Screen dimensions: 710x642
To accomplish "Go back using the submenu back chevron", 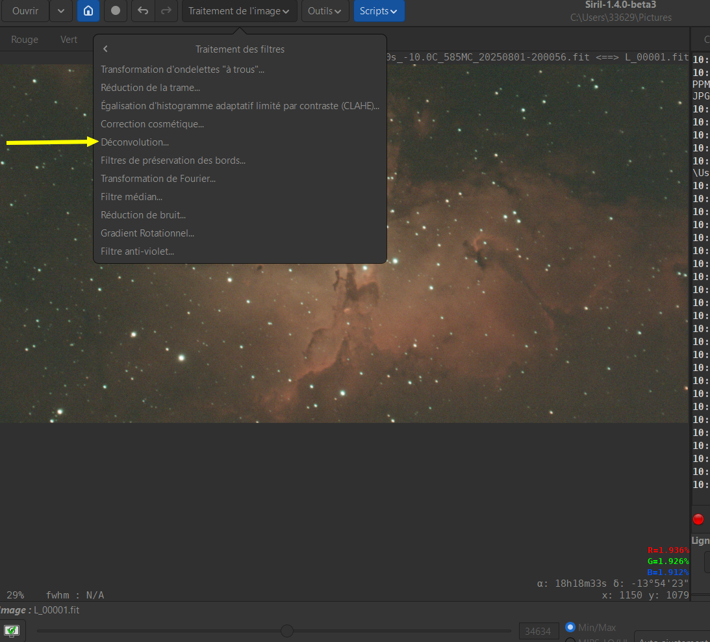I will point(105,49).
